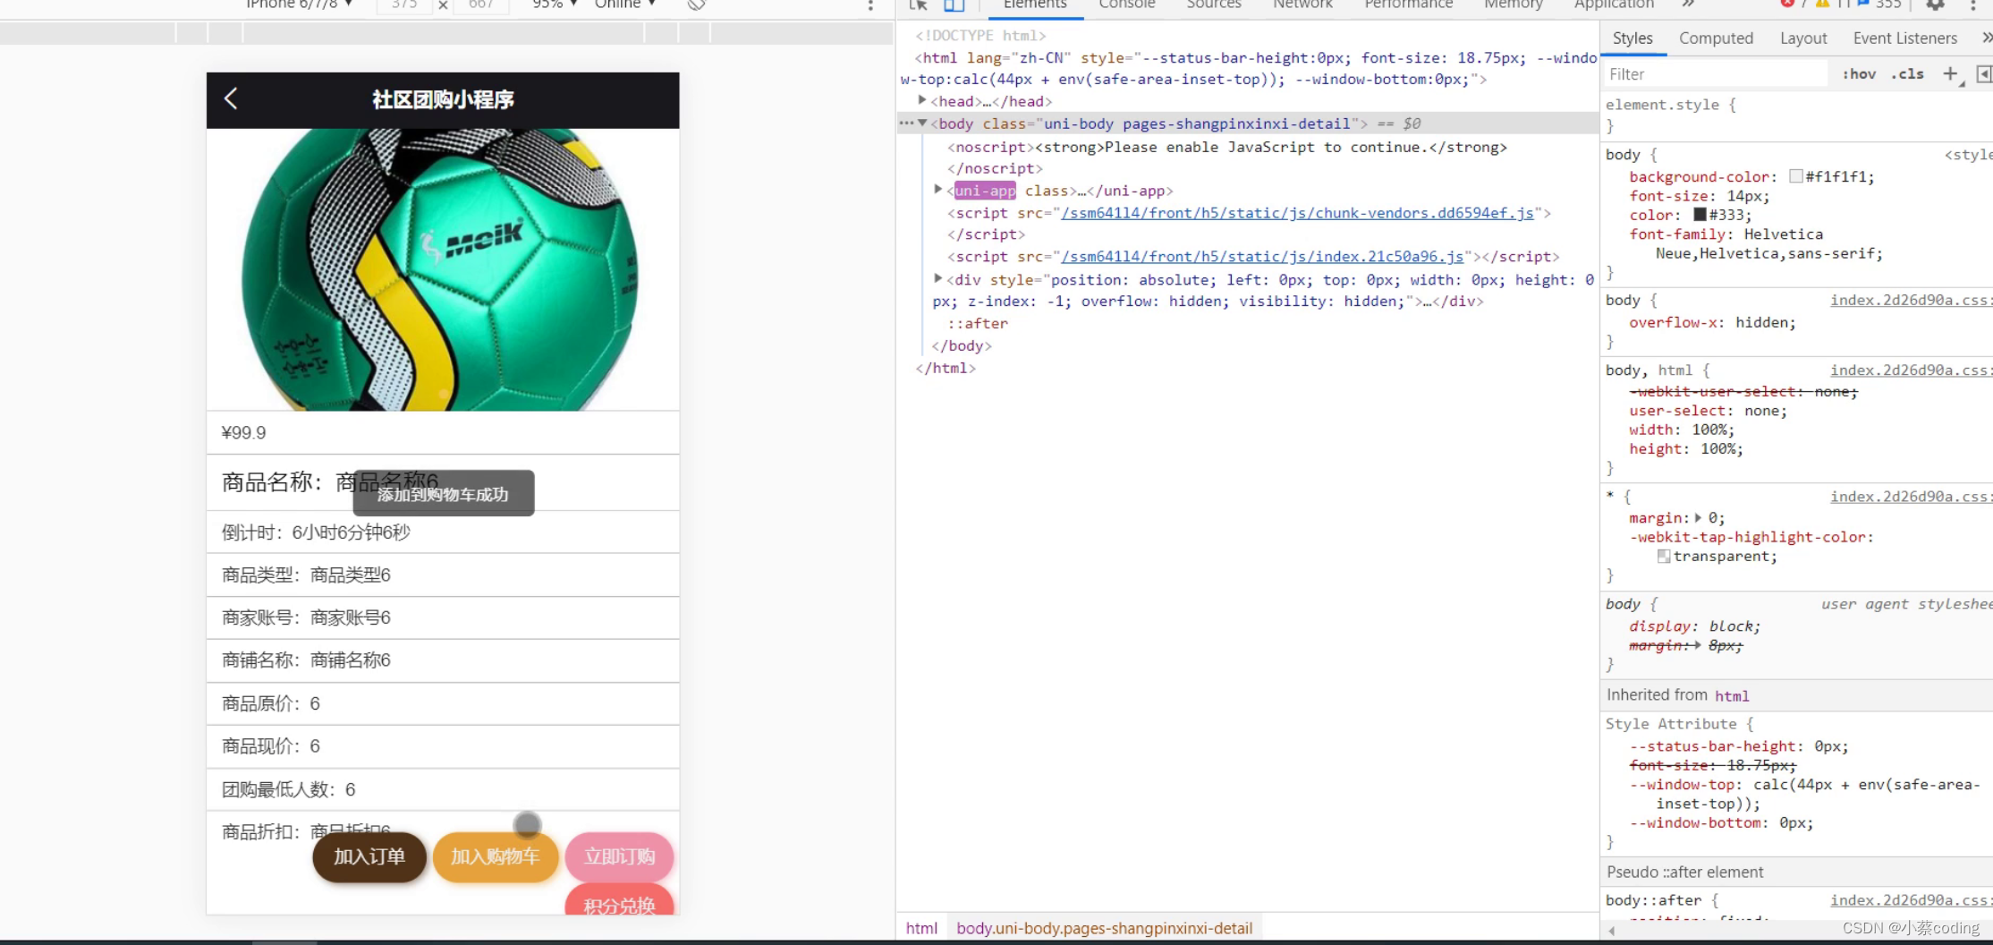This screenshot has height=945, width=1993.
Task: Expand the margin shorthand in * rule
Action: pyautogui.click(x=1698, y=517)
